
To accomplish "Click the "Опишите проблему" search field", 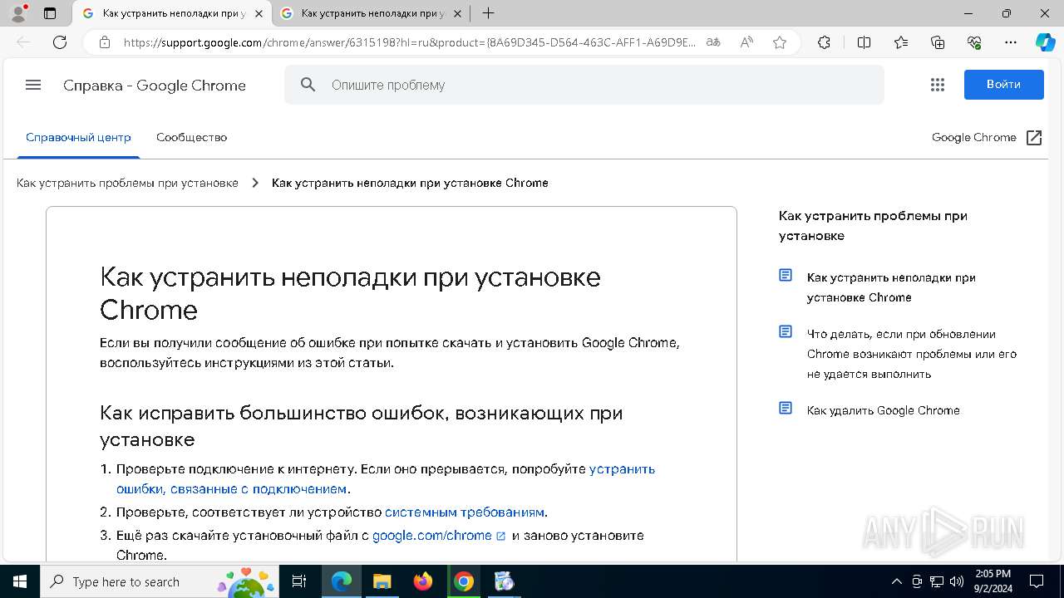I will click(x=584, y=85).
